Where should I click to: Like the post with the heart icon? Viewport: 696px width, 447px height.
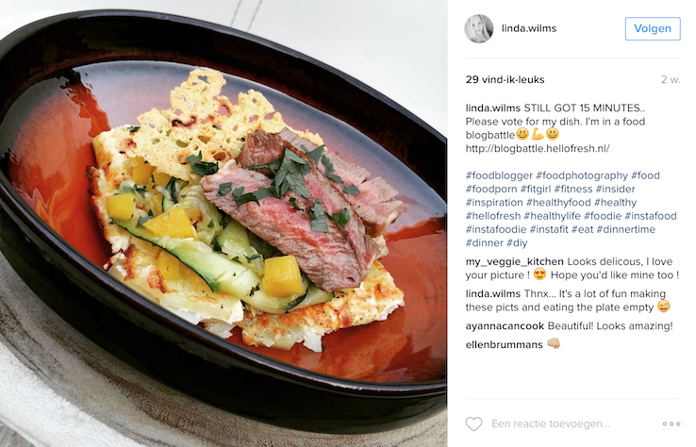pos(473,424)
